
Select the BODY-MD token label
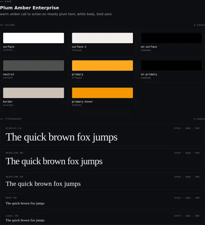click(11, 198)
